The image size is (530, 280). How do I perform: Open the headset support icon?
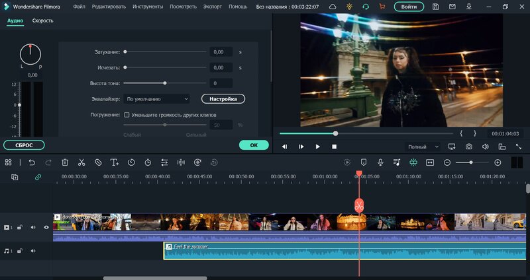coord(366,7)
